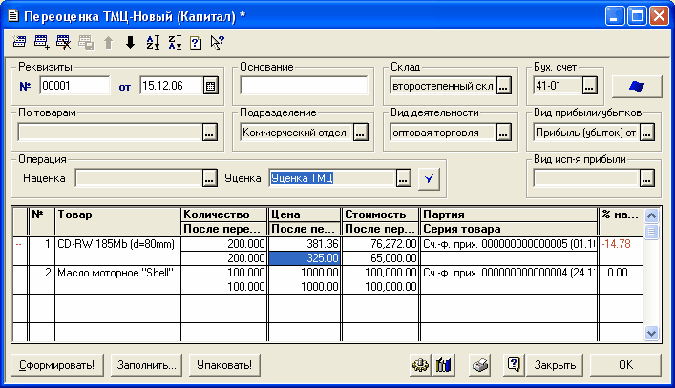Viewport: 675px width, 388px height.
Task: Click the table's vertical scrollbar down arrow
Action: [652, 333]
